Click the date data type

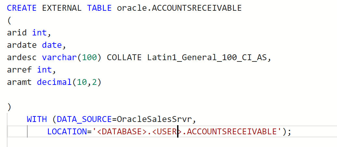[52, 45]
